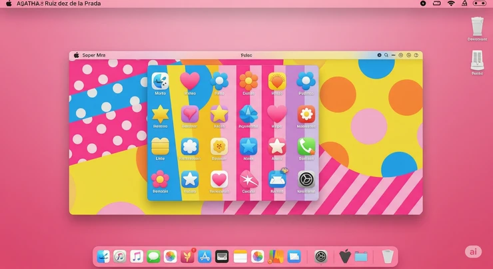The width and height of the screenshot is (493, 269).
Task: Open Finder from the Dock
Action: (x=103, y=256)
